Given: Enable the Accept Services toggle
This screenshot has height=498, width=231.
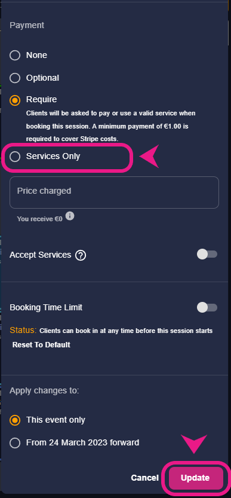Looking at the screenshot, I should point(207,254).
